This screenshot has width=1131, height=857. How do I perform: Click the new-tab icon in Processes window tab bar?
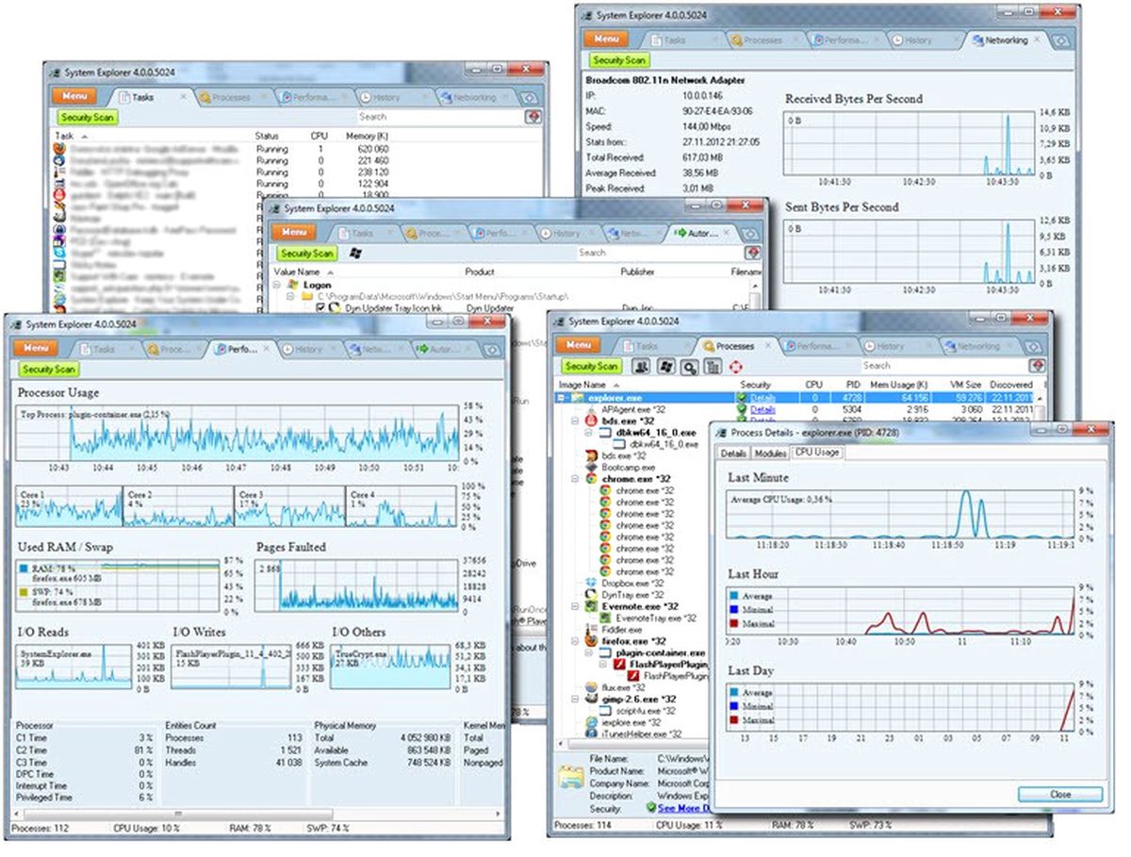(1035, 347)
